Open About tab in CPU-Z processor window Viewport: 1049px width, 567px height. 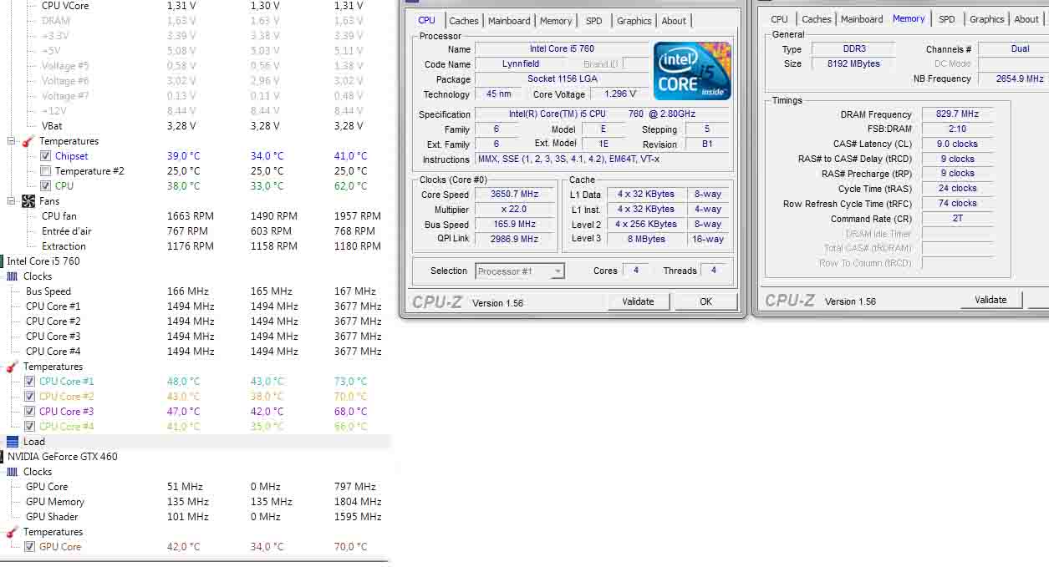(x=674, y=21)
